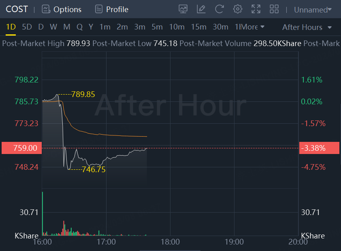Open the After Hours session dropdown
This screenshot has height=251, width=341.
tap(307, 27)
